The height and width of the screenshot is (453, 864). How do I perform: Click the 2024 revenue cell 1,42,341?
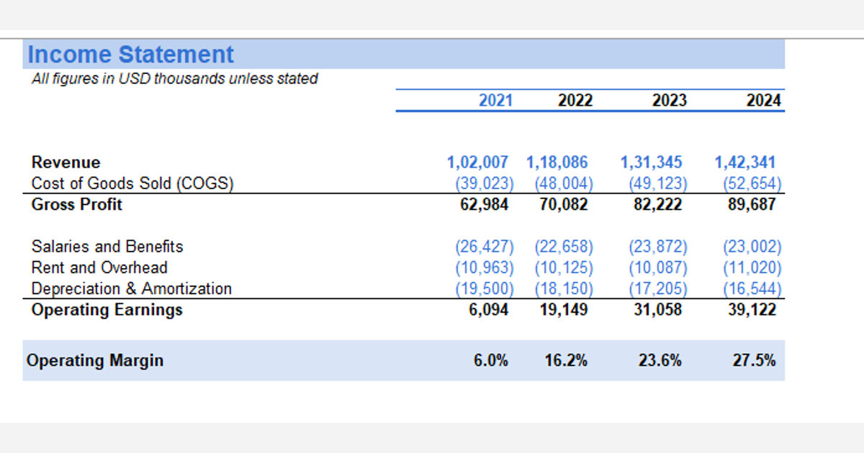click(745, 163)
